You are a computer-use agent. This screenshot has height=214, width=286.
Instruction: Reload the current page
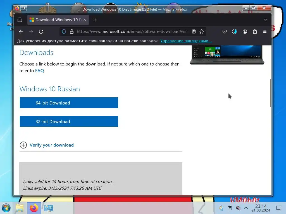pyautogui.click(x=41, y=32)
